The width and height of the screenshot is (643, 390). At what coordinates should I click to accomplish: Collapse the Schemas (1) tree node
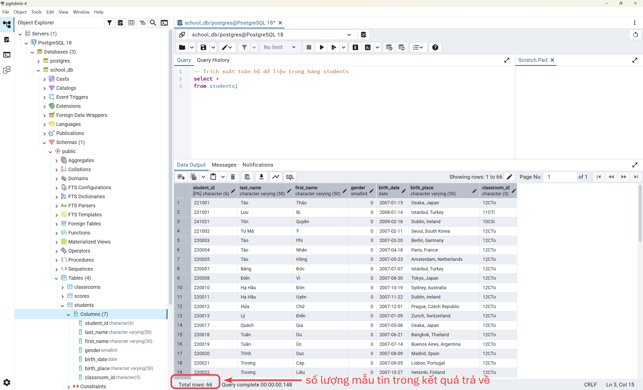(44, 142)
